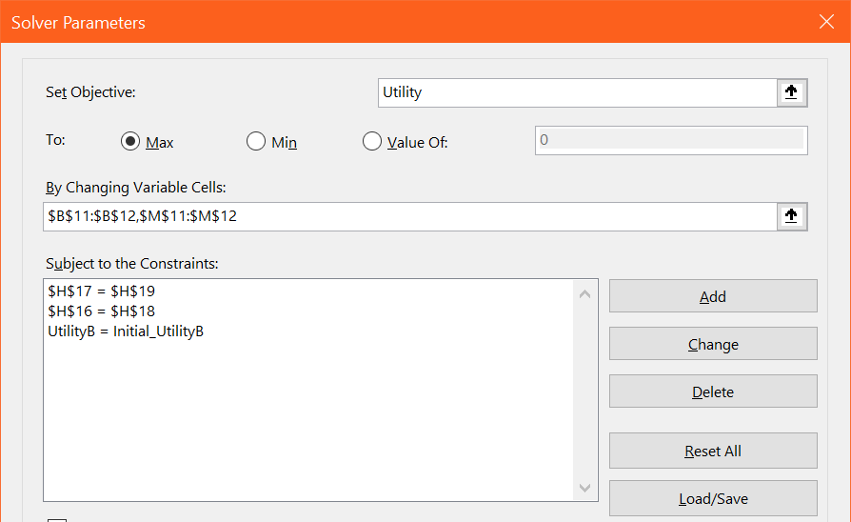Choose the Min optimization option
Screen dimensions: 851x522
coord(256,142)
